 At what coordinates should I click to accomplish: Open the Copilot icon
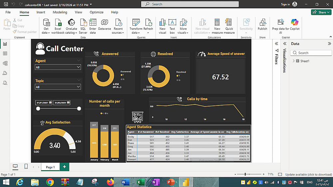295,24
